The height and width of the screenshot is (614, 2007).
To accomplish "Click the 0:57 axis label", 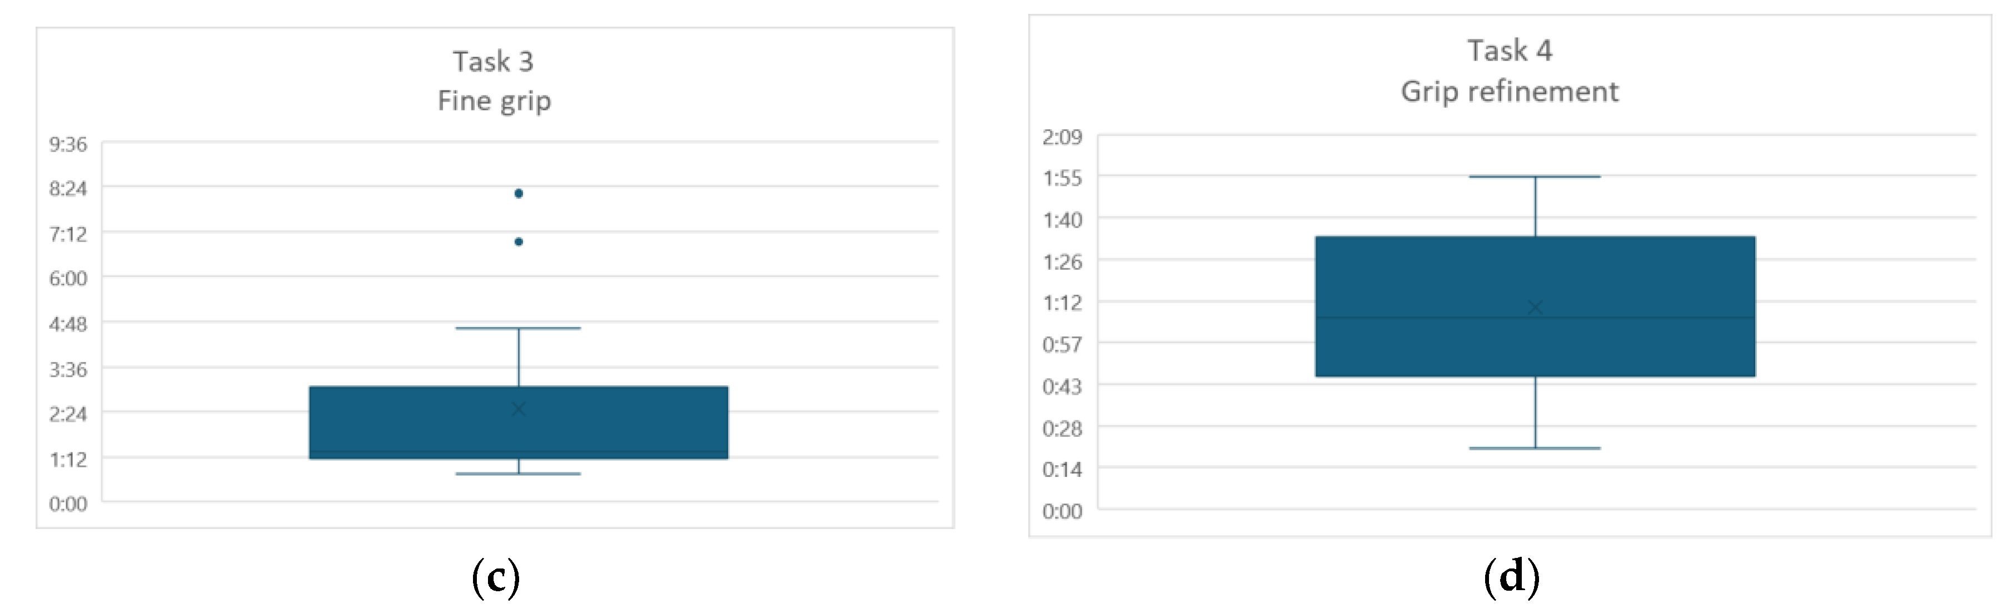I will (1062, 344).
